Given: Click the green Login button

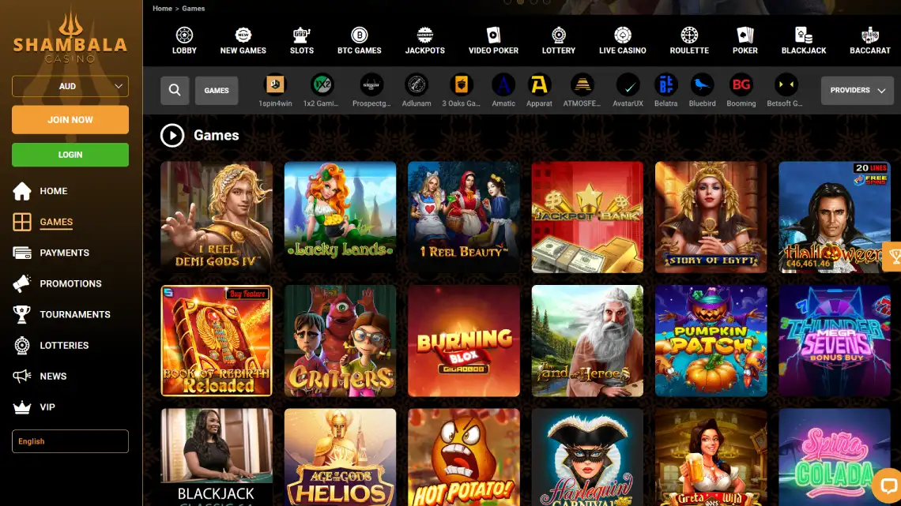Looking at the screenshot, I should (70, 155).
